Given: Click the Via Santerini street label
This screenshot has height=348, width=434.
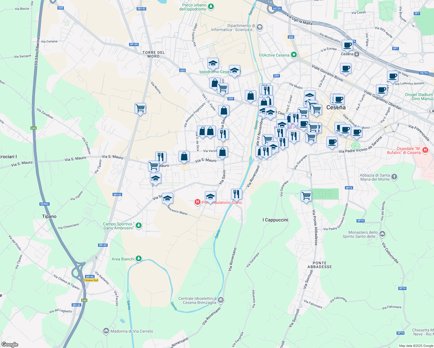Looking at the screenshot, I should (102, 278).
